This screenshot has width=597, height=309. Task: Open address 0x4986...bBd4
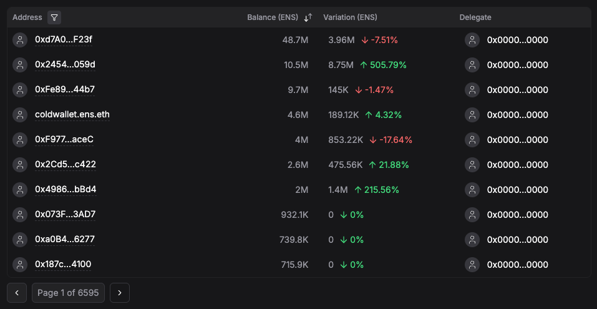point(66,189)
